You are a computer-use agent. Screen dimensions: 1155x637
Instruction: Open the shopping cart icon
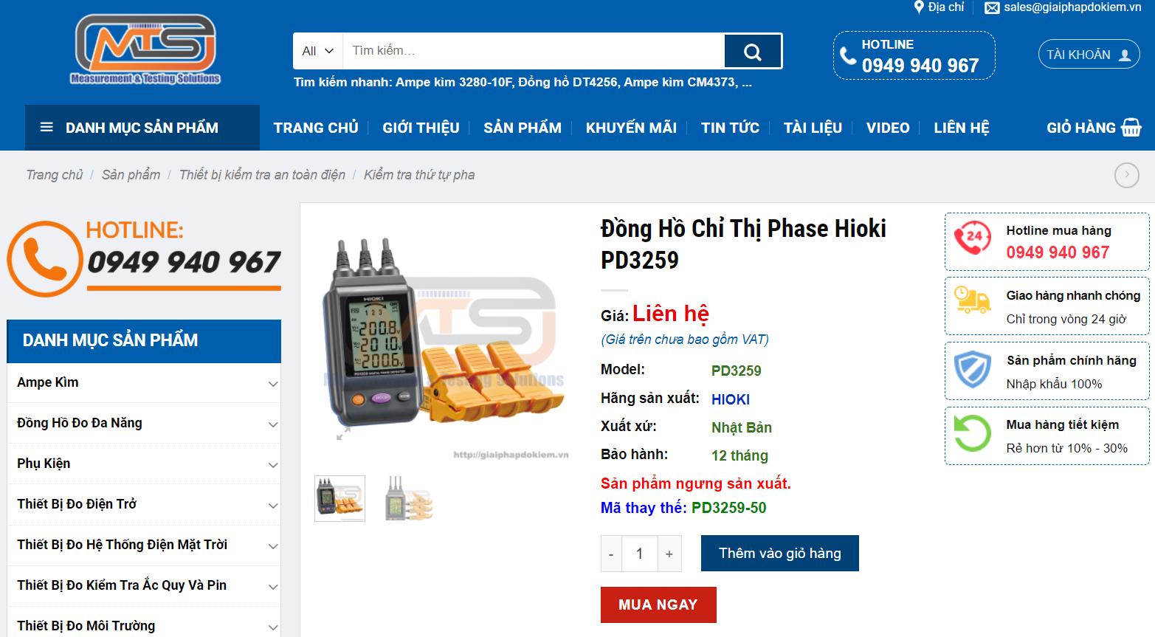1131,128
